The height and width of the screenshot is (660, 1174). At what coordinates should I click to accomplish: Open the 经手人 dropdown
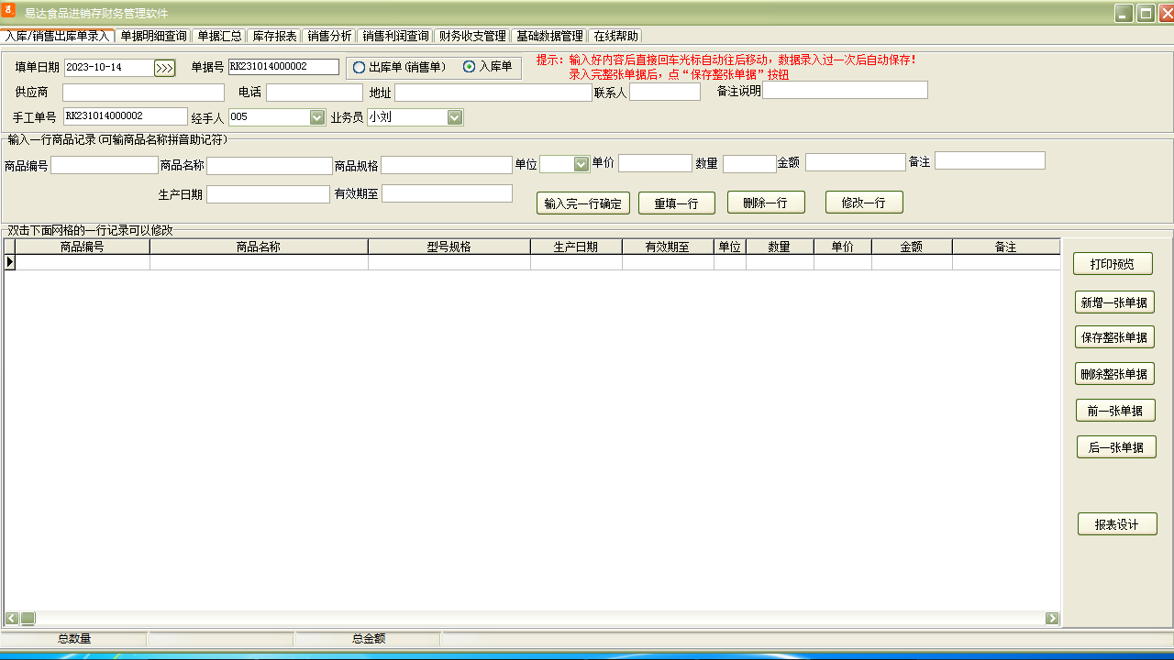click(317, 117)
